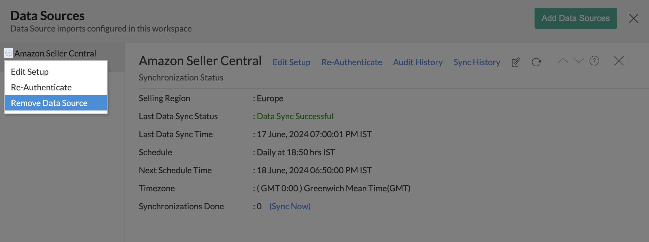The height and width of the screenshot is (242, 649).
Task: View the Sync History link
Action: pyautogui.click(x=477, y=62)
